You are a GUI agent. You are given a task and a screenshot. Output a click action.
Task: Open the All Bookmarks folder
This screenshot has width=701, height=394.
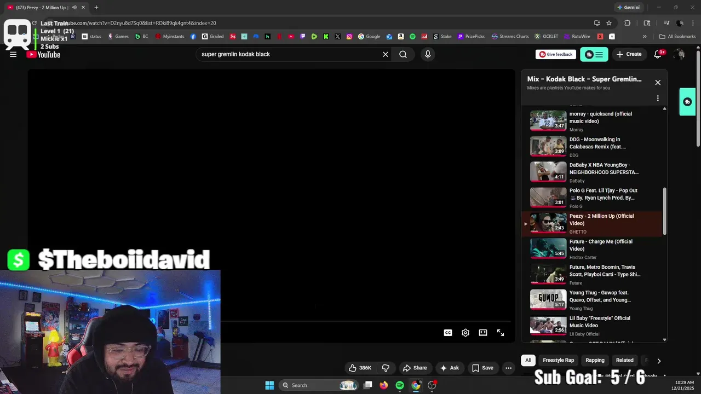677,37
